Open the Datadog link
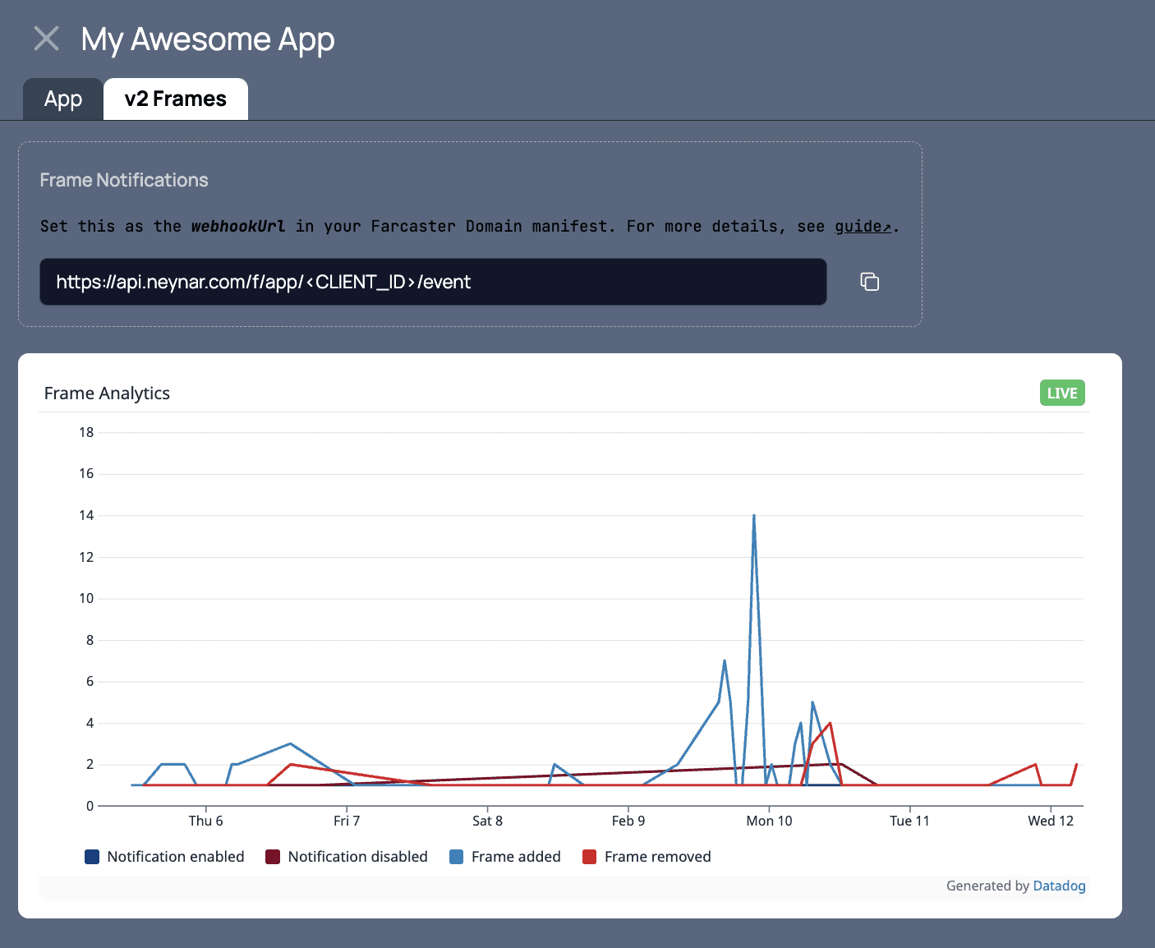1155x948 pixels. tap(1059, 886)
